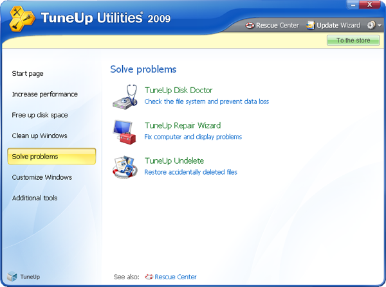Screen dimensions: 386x287
Task: Open the TuneUp Repair Wizard link
Action: coord(183,125)
